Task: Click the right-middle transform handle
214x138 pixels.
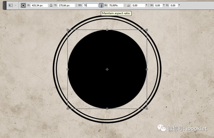Action: coord(147,69)
